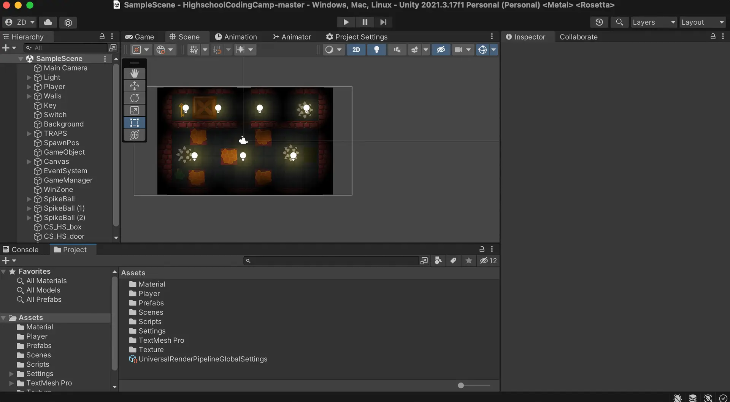
Task: Toggle scene audio mute
Action: 397,50
